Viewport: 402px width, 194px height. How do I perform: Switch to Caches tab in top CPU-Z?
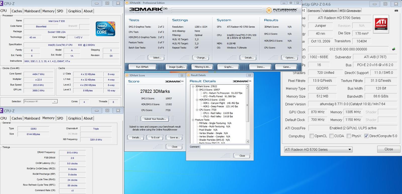17,11
